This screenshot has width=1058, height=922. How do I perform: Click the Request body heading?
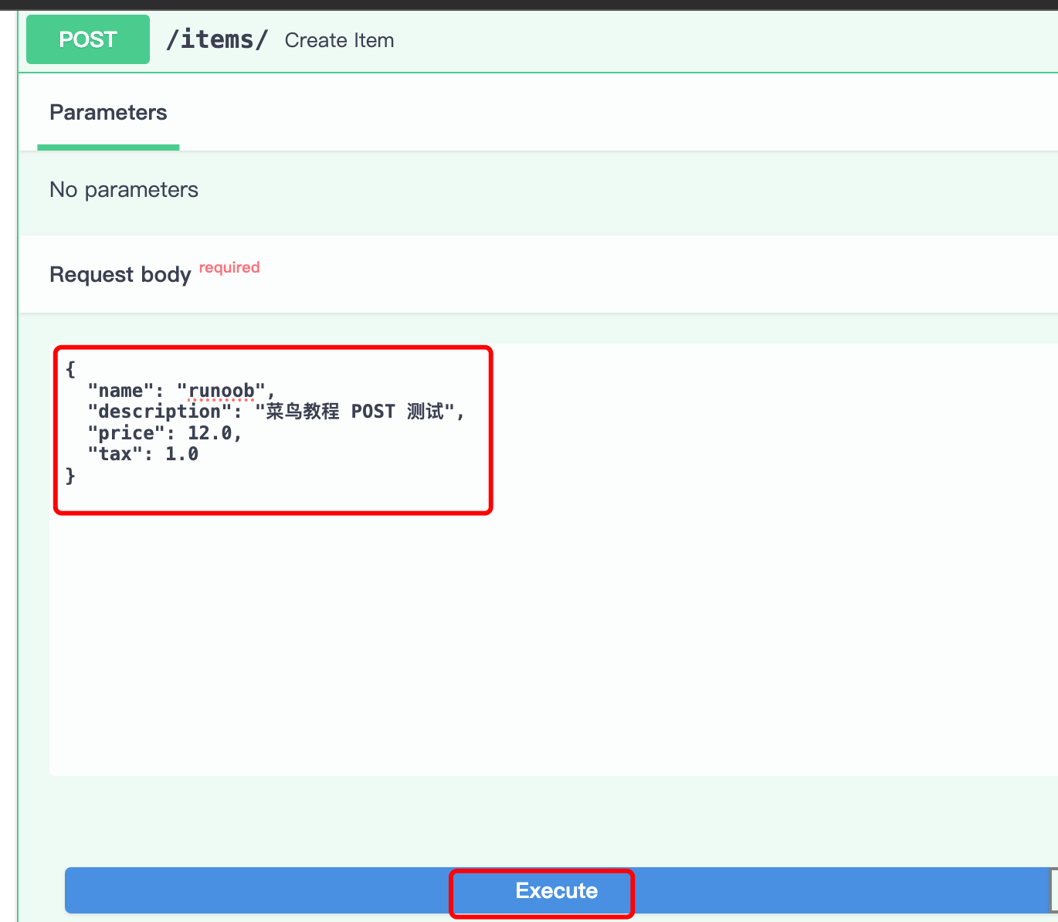(x=120, y=275)
